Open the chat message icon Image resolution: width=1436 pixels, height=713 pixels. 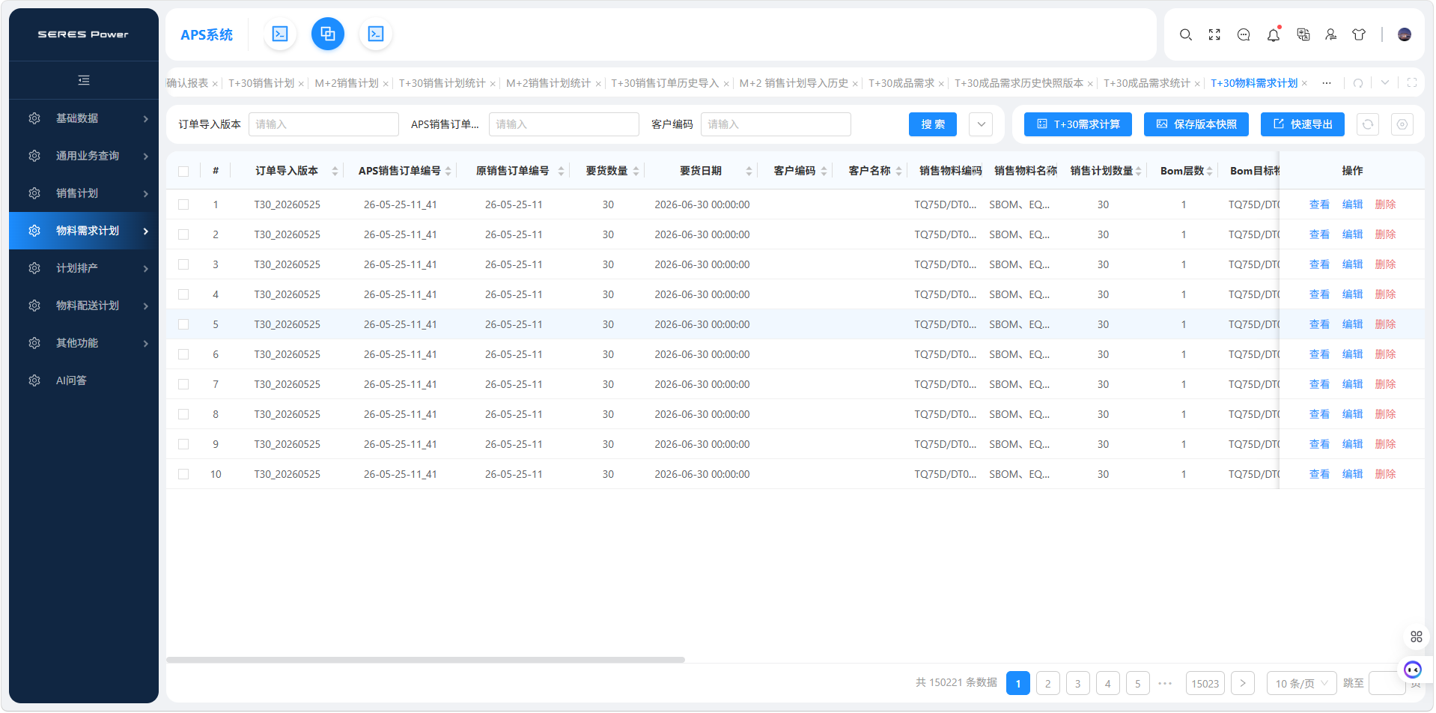click(x=1244, y=34)
